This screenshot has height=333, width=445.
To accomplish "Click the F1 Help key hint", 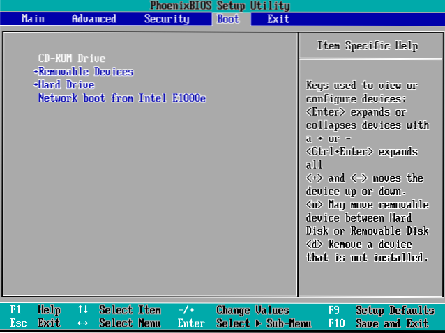I will [x=35, y=310].
